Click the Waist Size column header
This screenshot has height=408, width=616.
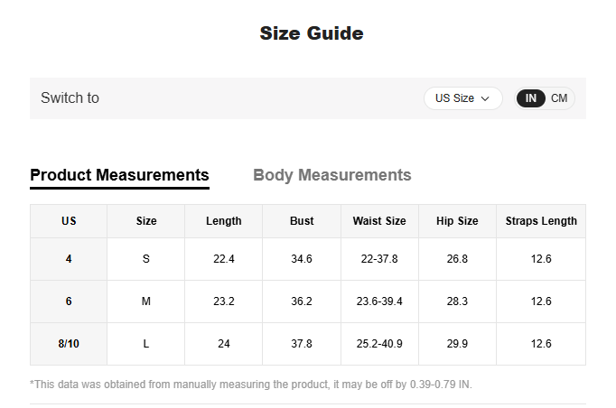(x=379, y=221)
